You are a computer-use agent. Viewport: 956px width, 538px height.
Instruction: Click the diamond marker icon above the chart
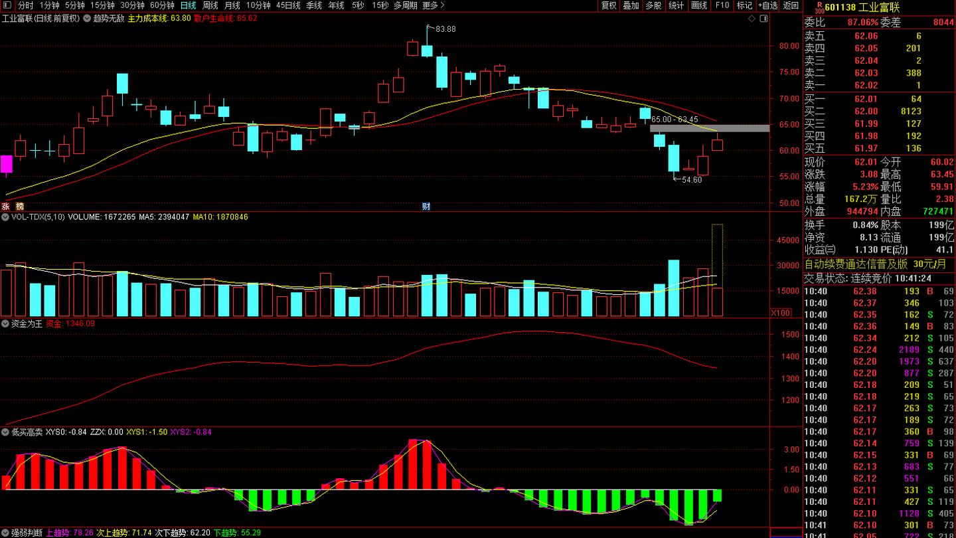click(x=753, y=18)
